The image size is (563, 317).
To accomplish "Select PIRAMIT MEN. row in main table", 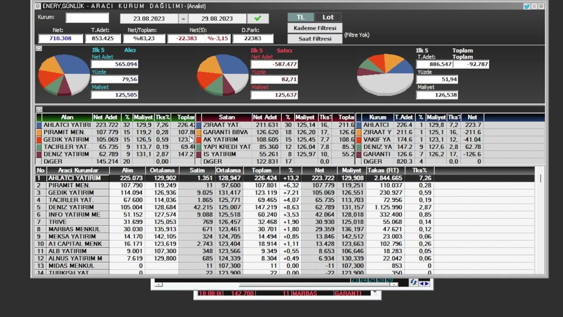I will (285, 185).
